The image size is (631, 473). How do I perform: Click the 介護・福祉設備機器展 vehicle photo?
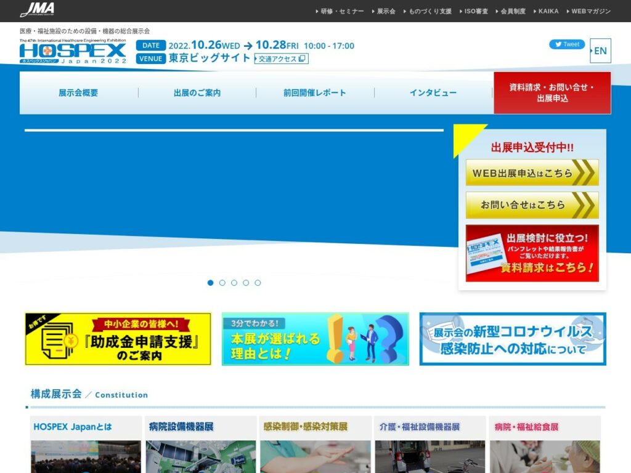pyautogui.click(x=430, y=456)
